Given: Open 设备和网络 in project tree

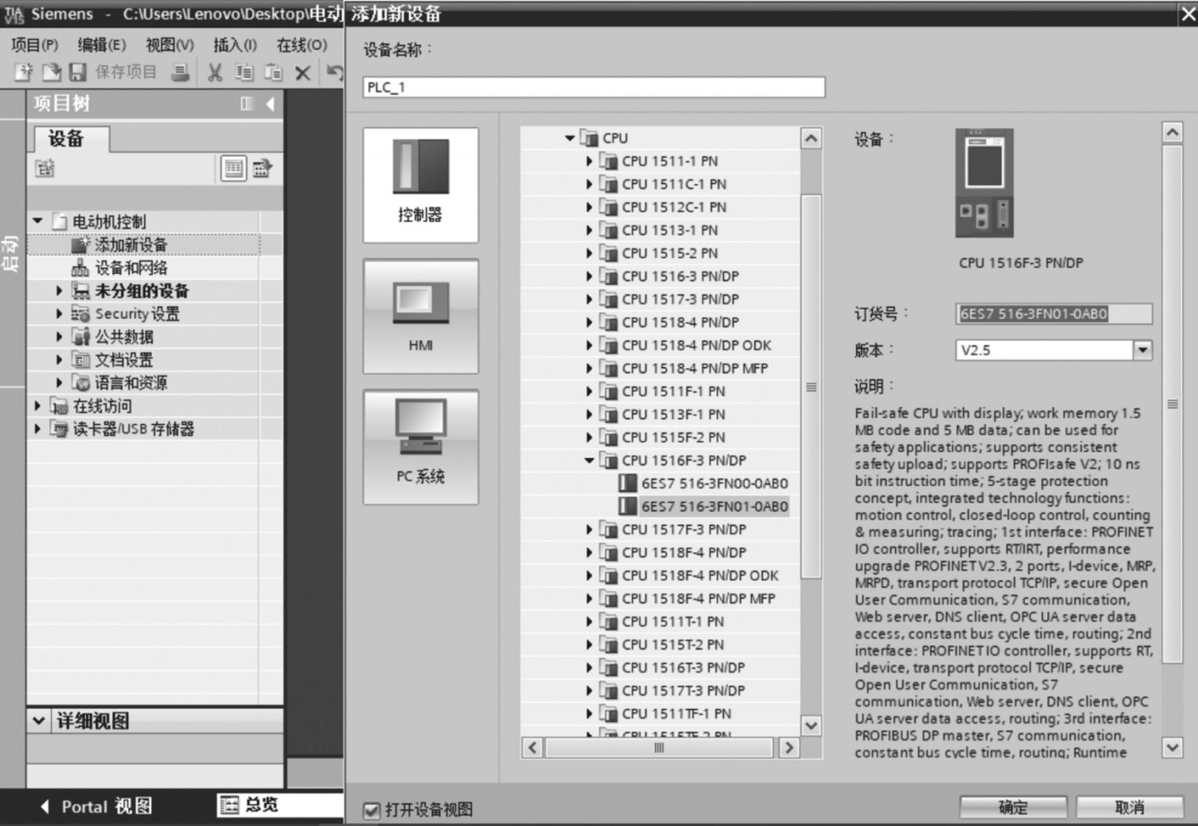Looking at the screenshot, I should click(131, 268).
